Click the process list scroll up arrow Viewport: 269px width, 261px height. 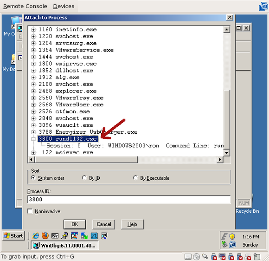[227, 30]
